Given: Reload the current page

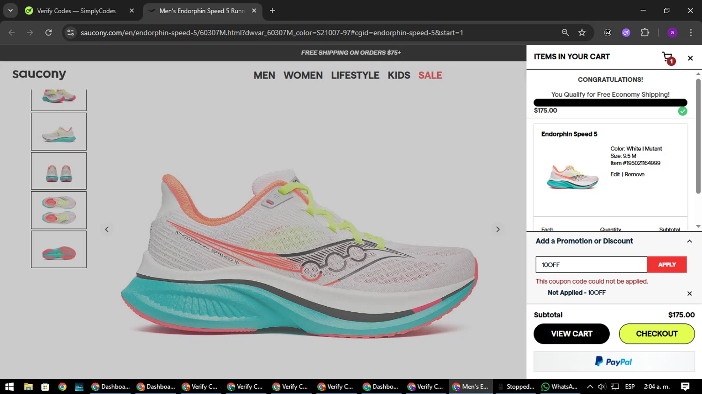Looking at the screenshot, I should 49,33.
